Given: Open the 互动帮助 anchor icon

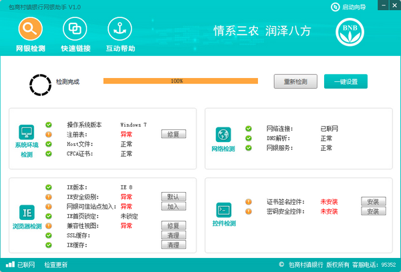Looking at the screenshot, I should (x=120, y=29).
